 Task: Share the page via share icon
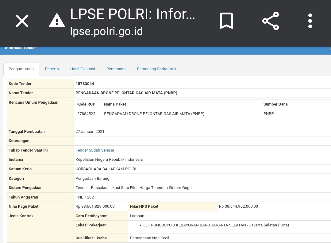[271, 21]
